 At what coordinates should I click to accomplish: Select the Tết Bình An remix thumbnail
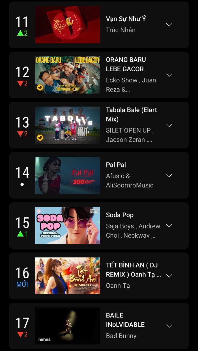(x=67, y=276)
